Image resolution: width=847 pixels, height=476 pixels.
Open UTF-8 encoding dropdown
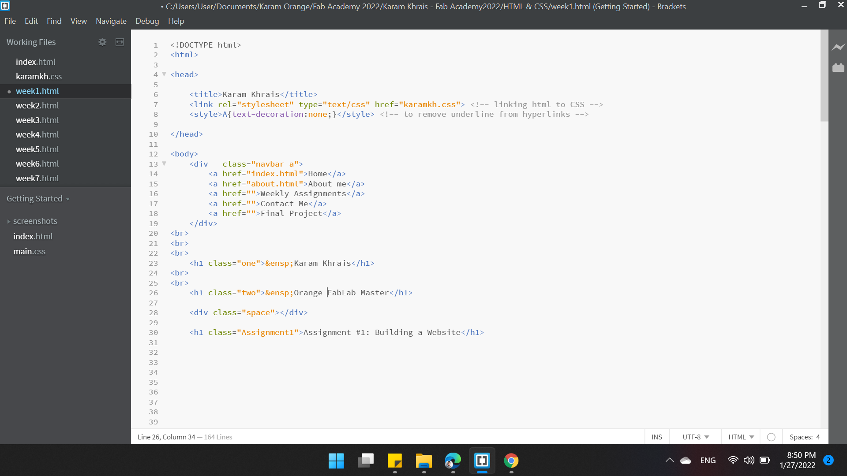tap(696, 437)
